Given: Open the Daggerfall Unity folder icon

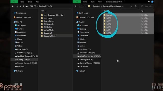Looking at the screenshot, I should 42,36.
